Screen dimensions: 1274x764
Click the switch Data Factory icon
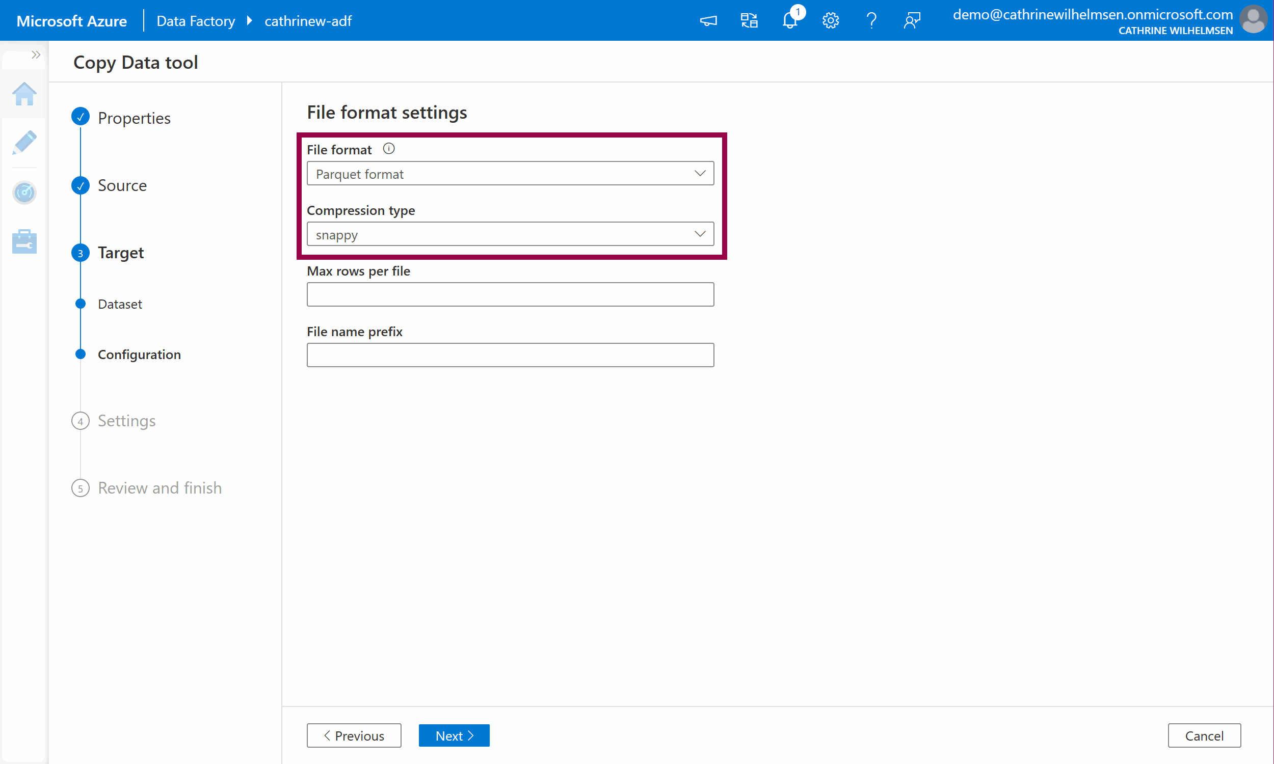point(749,20)
